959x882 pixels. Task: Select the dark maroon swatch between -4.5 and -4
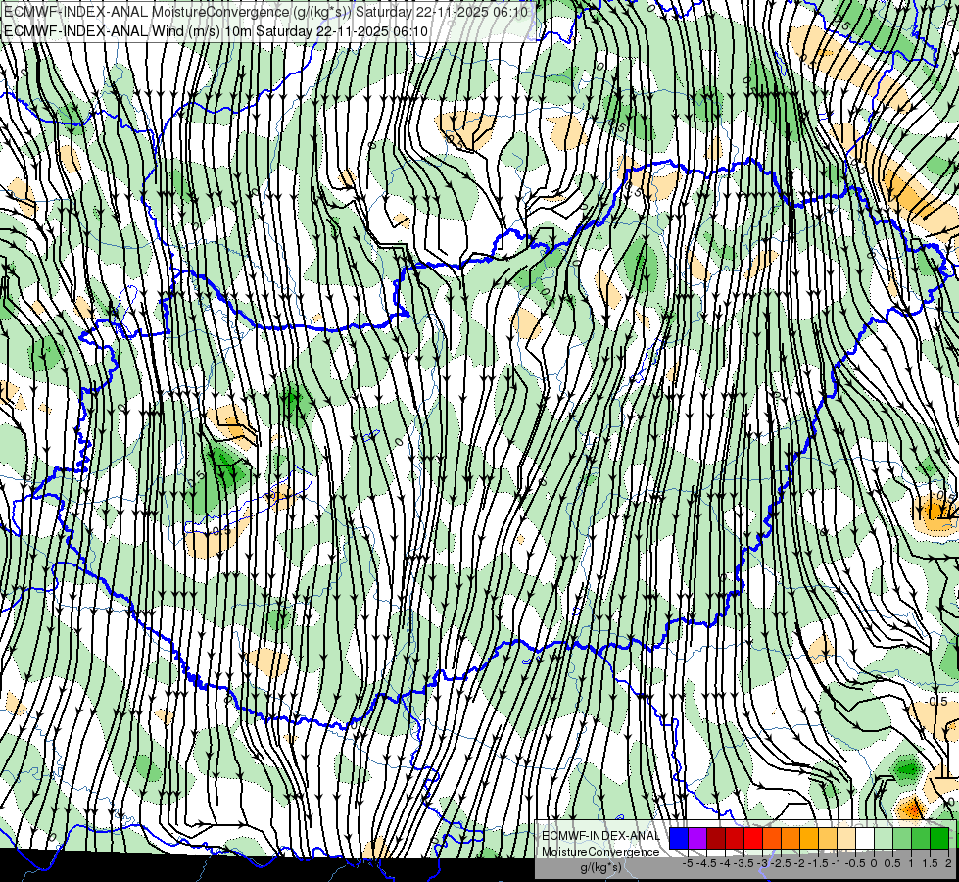click(x=716, y=839)
